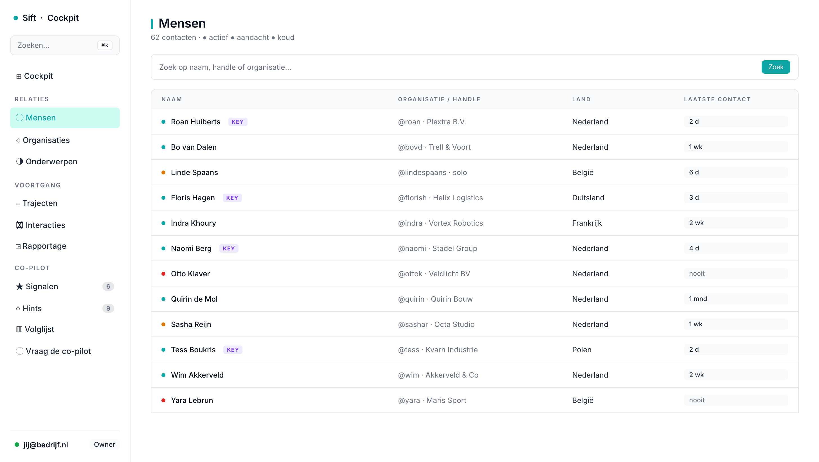Viewport: 819px width, 462px height.
Task: Click the Hints small circle icon
Action: (x=18, y=309)
